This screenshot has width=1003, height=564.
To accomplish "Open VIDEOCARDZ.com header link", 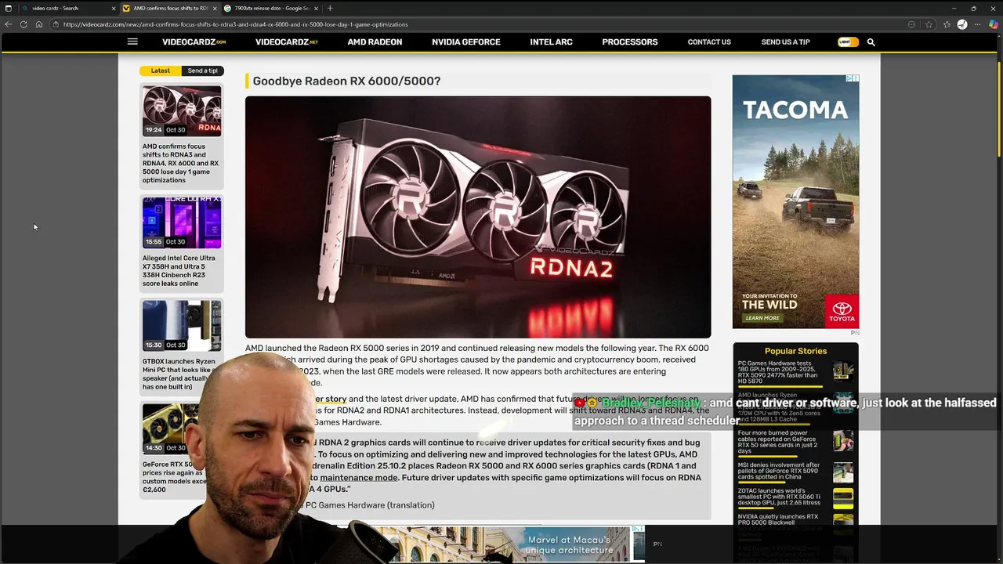I will [x=194, y=42].
